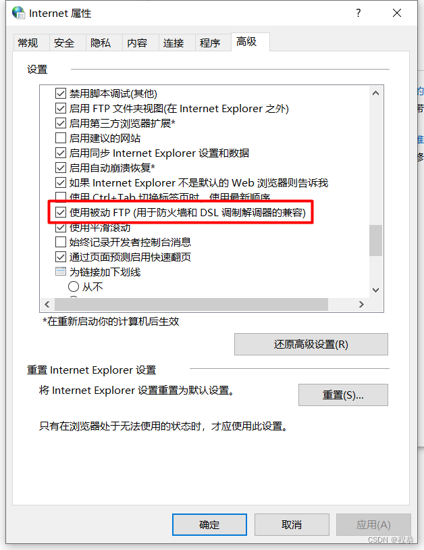Confirm with the 确定 button
Image resolution: width=424 pixels, height=550 pixels.
(x=209, y=525)
